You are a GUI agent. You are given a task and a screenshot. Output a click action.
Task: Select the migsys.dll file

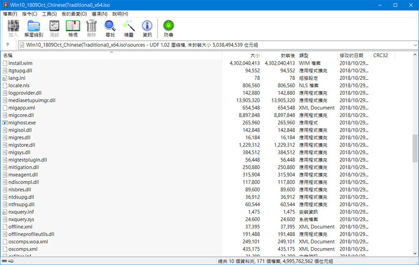click(19, 153)
